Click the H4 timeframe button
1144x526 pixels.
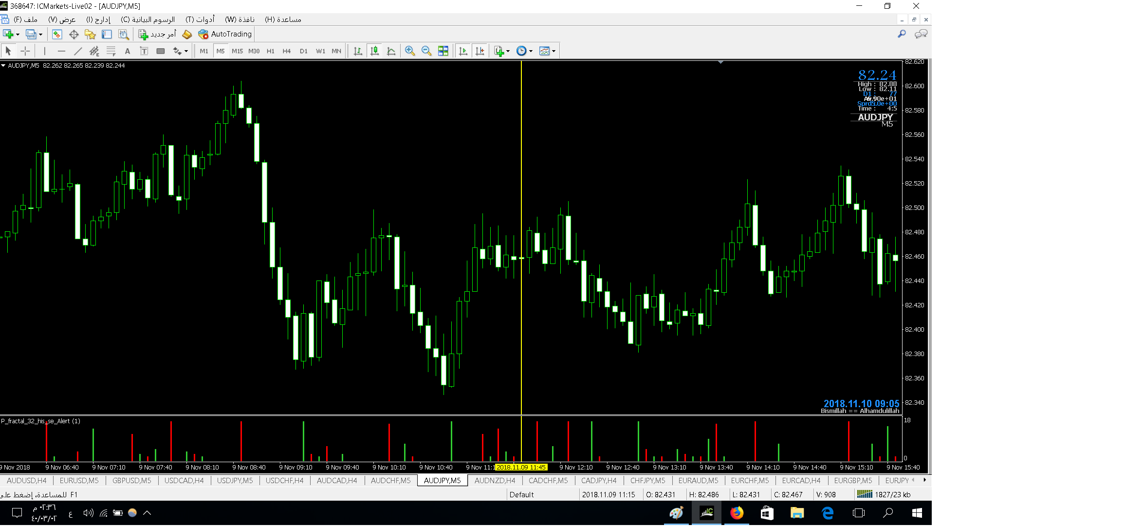coord(287,51)
